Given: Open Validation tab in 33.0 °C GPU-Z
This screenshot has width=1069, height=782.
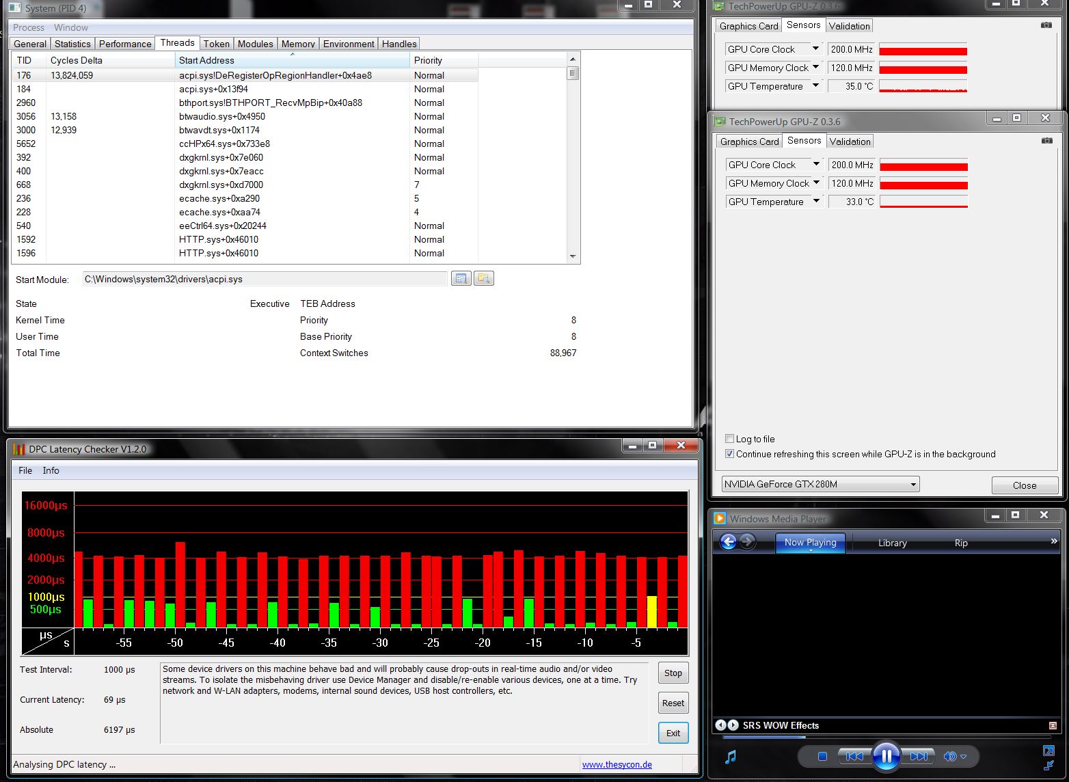Looking at the screenshot, I should [x=850, y=141].
